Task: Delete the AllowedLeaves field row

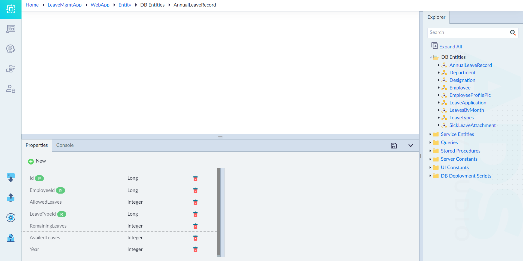Action: pyautogui.click(x=195, y=202)
